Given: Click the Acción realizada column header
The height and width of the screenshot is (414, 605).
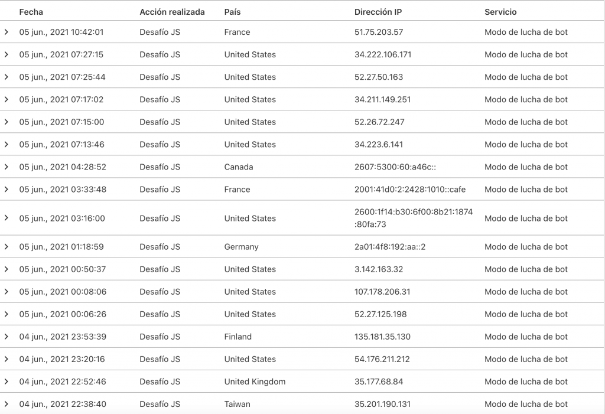Looking at the screenshot, I should (x=172, y=12).
